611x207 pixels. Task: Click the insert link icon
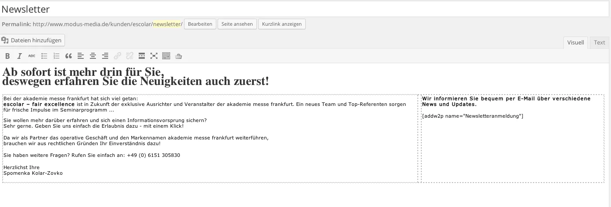pyautogui.click(x=117, y=56)
